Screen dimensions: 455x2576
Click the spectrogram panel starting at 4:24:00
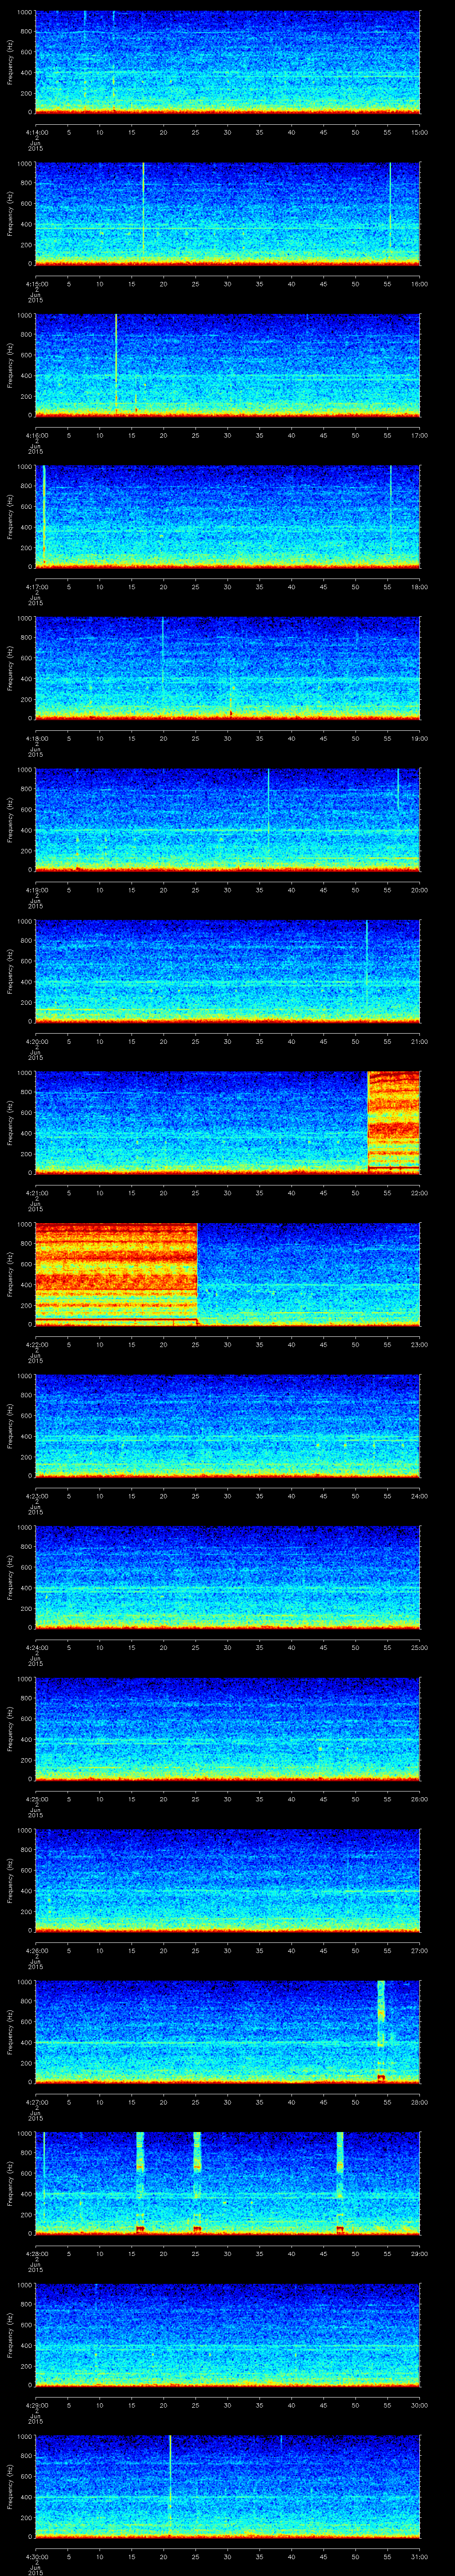coord(227,1578)
